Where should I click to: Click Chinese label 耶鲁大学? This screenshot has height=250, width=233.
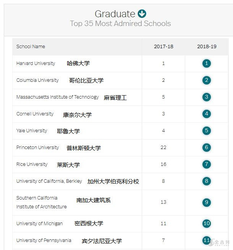tap(68, 131)
